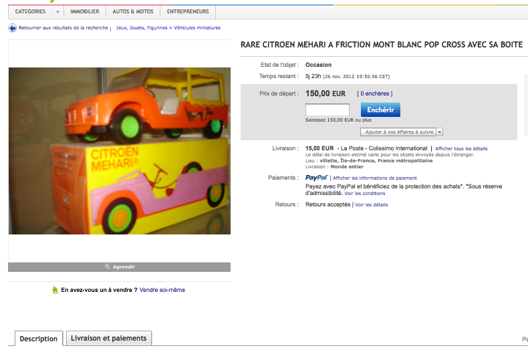Click Afficher tous les détails link

point(461,148)
